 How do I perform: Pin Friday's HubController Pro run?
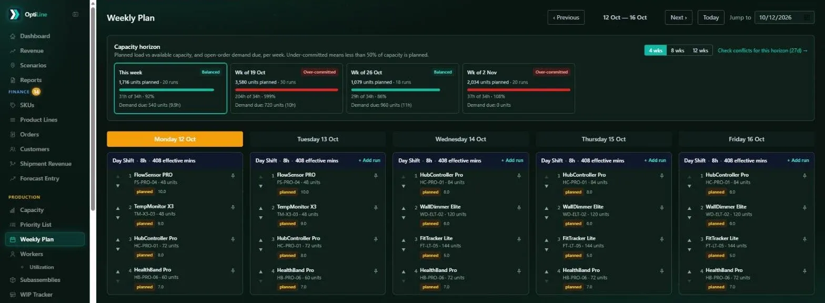point(804,176)
